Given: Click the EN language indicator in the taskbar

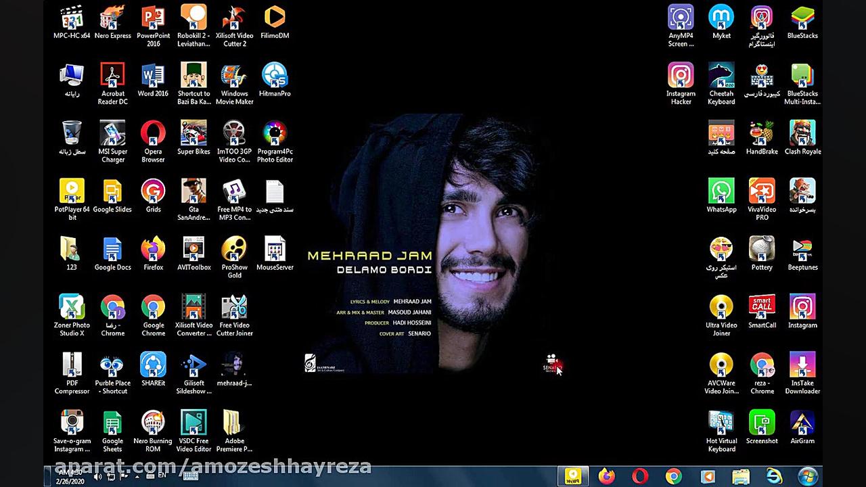Looking at the screenshot, I should [162, 476].
